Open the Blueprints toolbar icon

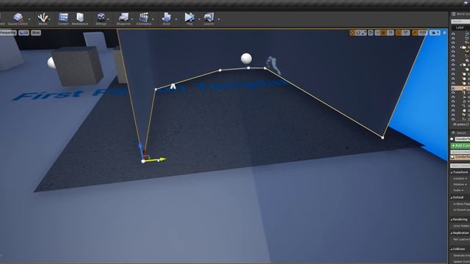click(x=123, y=19)
